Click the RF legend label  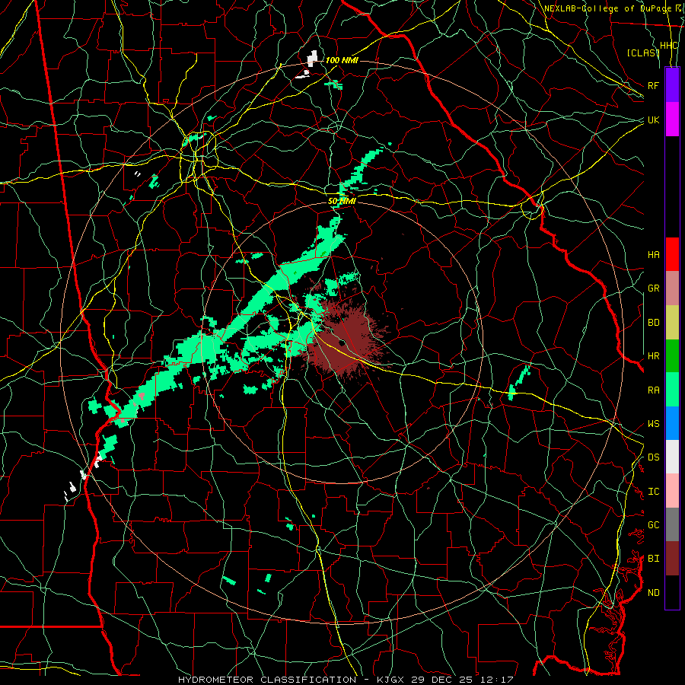click(653, 85)
